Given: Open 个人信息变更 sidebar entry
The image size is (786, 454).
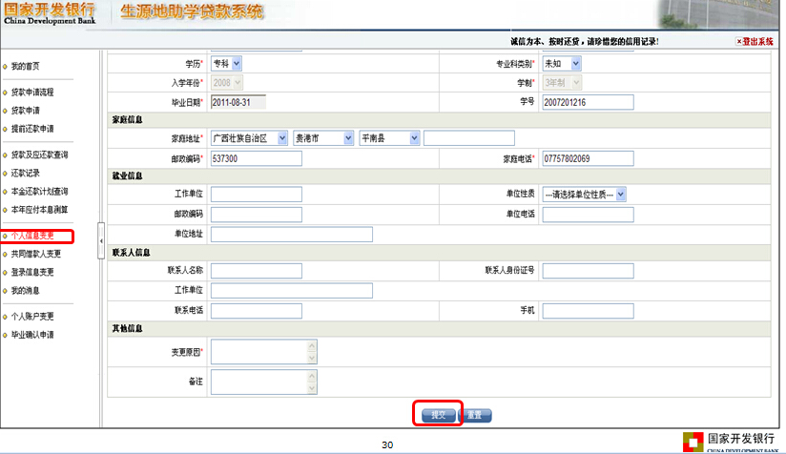Looking at the screenshot, I should click(x=32, y=236).
